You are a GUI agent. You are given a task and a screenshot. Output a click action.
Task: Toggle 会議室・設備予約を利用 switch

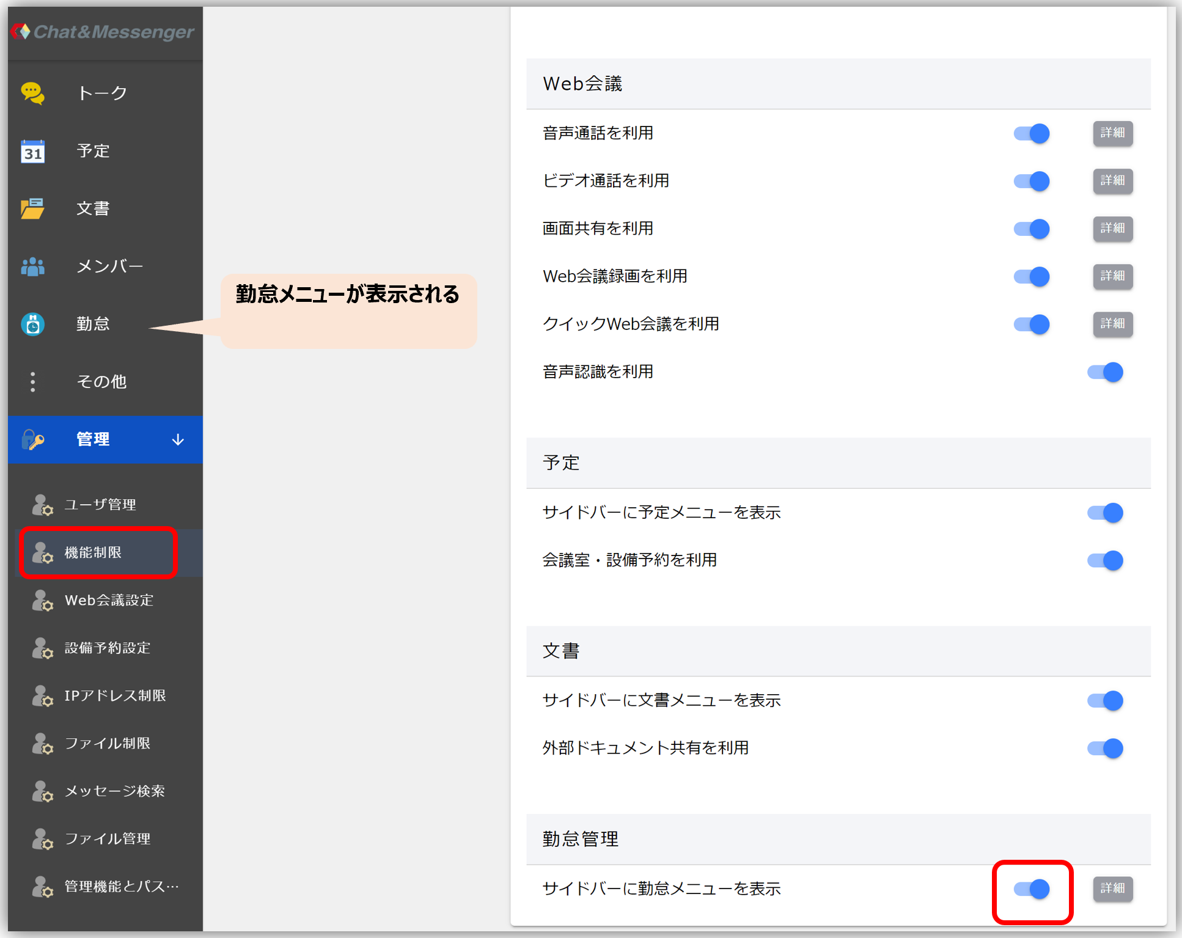coord(1105,560)
